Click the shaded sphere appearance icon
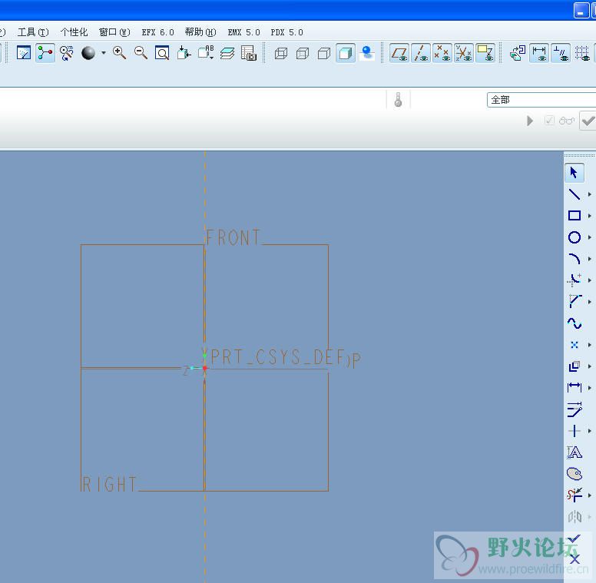This screenshot has height=583, width=596. coord(88,53)
